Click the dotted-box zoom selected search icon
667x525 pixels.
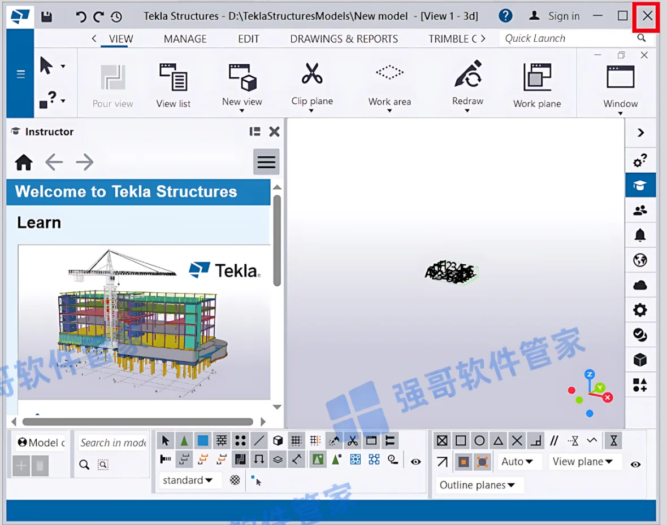tap(103, 465)
